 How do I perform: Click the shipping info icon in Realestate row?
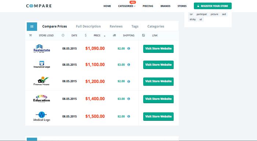128,48
